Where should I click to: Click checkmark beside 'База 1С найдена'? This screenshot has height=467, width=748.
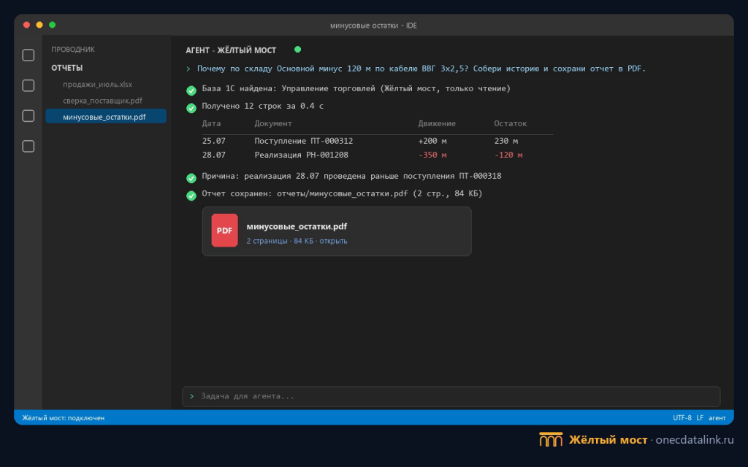[x=191, y=90]
